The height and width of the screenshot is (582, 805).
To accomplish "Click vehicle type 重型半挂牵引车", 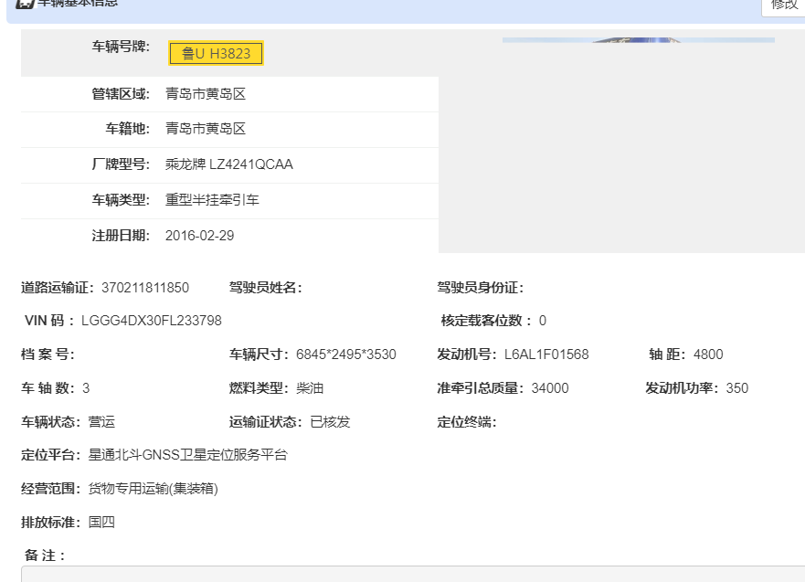I will pos(212,199).
